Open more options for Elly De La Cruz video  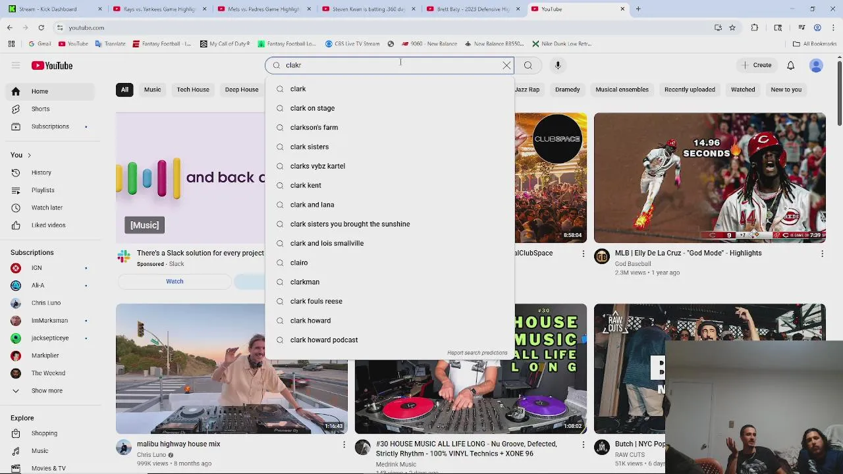coord(822,253)
